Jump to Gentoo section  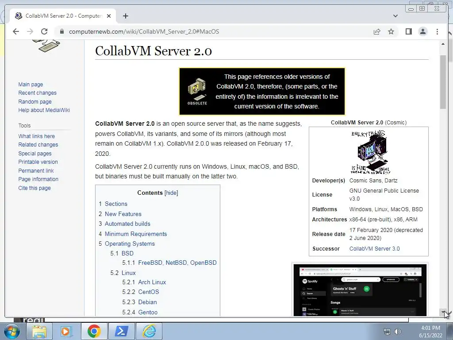(148, 312)
